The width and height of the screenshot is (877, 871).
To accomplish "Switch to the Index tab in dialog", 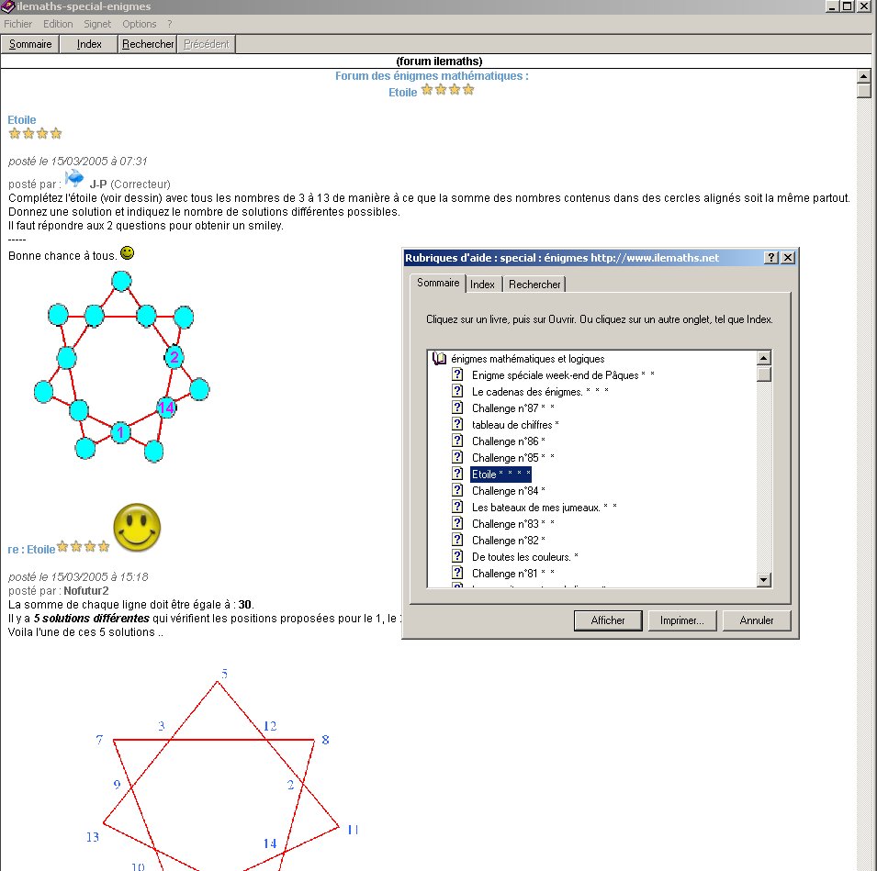I will [x=482, y=285].
